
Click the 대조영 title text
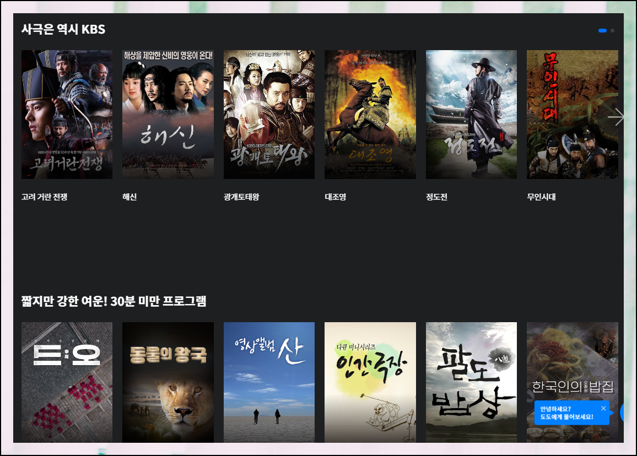pos(336,197)
